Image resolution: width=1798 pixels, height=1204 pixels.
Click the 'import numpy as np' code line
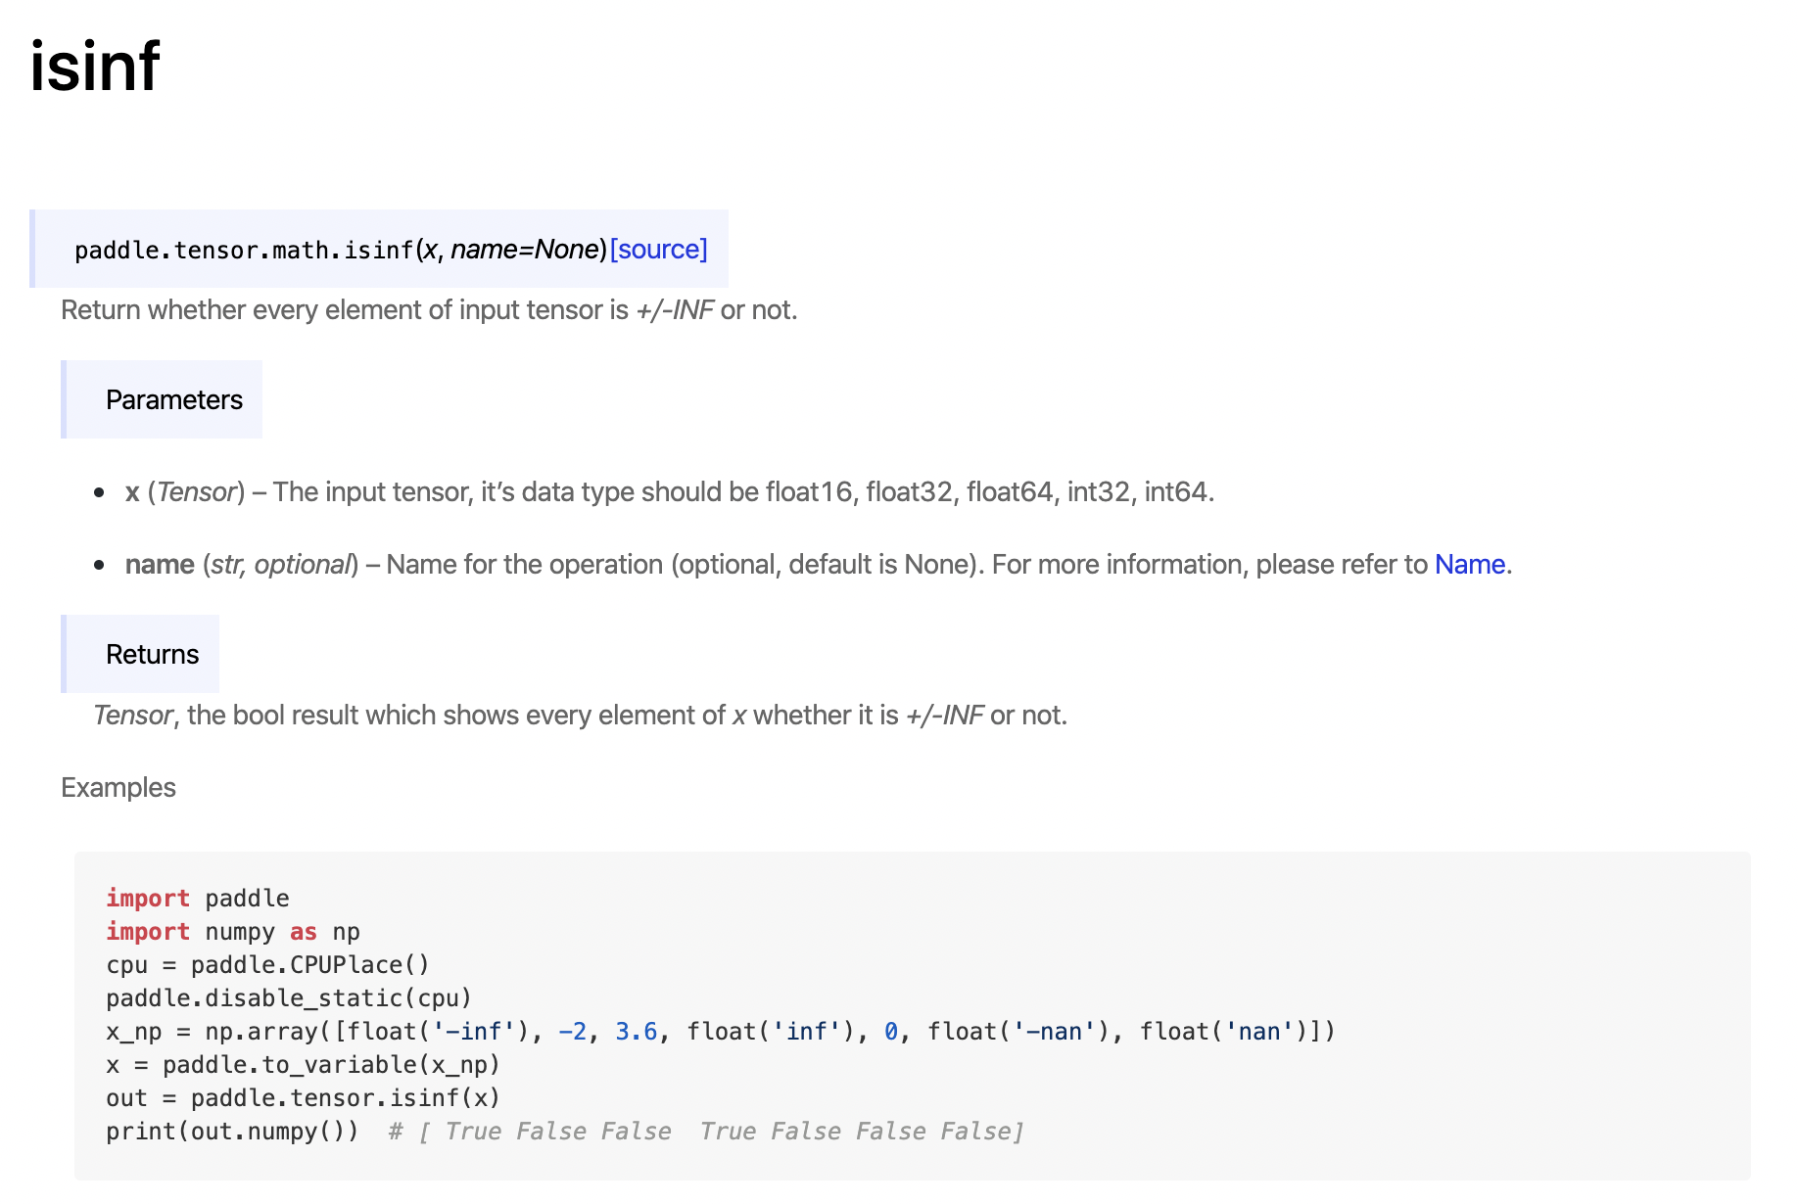(x=233, y=932)
